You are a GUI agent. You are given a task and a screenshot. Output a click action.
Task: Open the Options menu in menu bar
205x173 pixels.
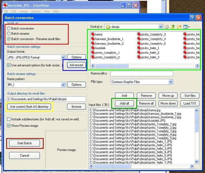point(36,11)
